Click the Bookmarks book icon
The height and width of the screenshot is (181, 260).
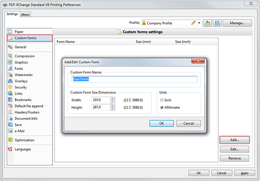pos(10,100)
